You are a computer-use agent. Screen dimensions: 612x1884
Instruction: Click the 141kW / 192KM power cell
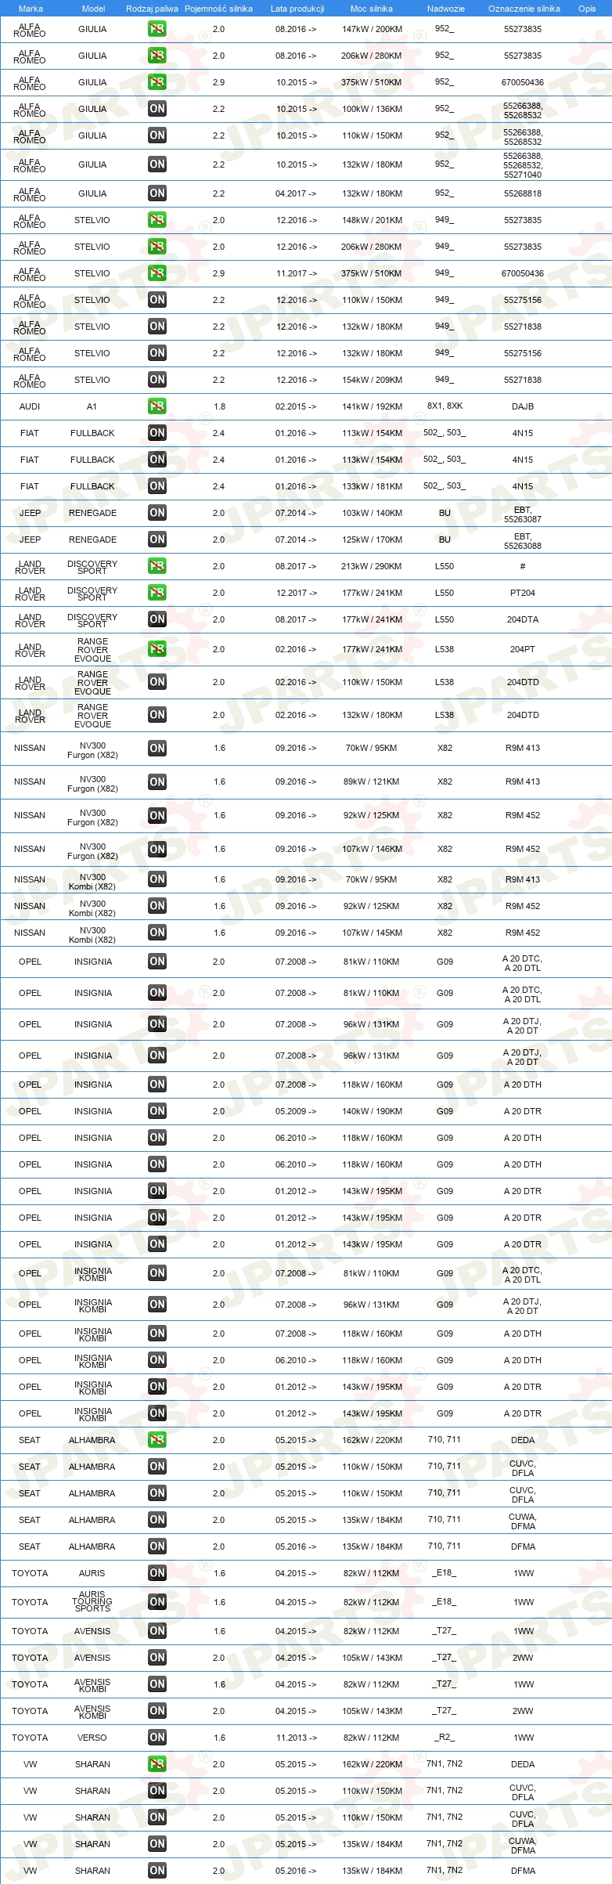click(x=372, y=406)
